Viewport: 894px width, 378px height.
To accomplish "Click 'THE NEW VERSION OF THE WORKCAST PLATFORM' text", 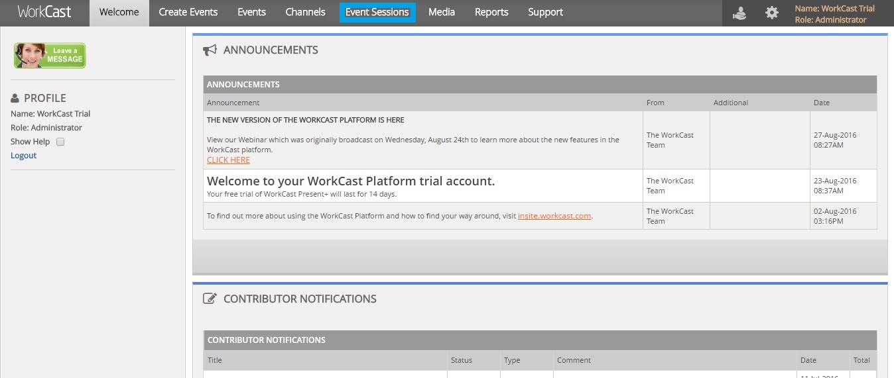I will (306, 120).
